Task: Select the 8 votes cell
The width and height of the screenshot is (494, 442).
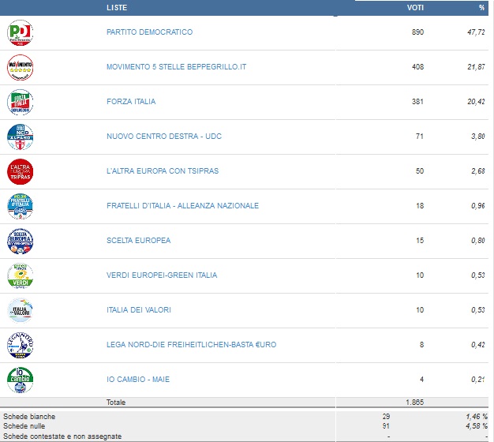Action: (421, 345)
